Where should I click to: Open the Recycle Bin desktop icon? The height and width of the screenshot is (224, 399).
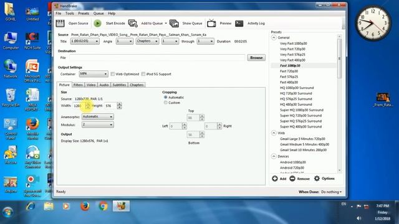pos(11,98)
